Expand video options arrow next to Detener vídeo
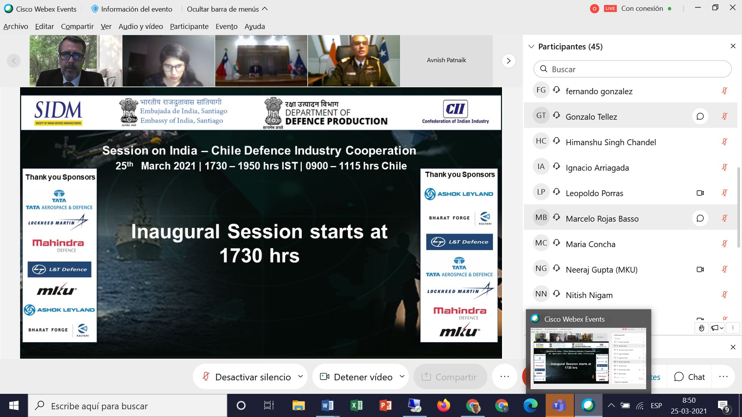This screenshot has height=417, width=742. tap(402, 376)
